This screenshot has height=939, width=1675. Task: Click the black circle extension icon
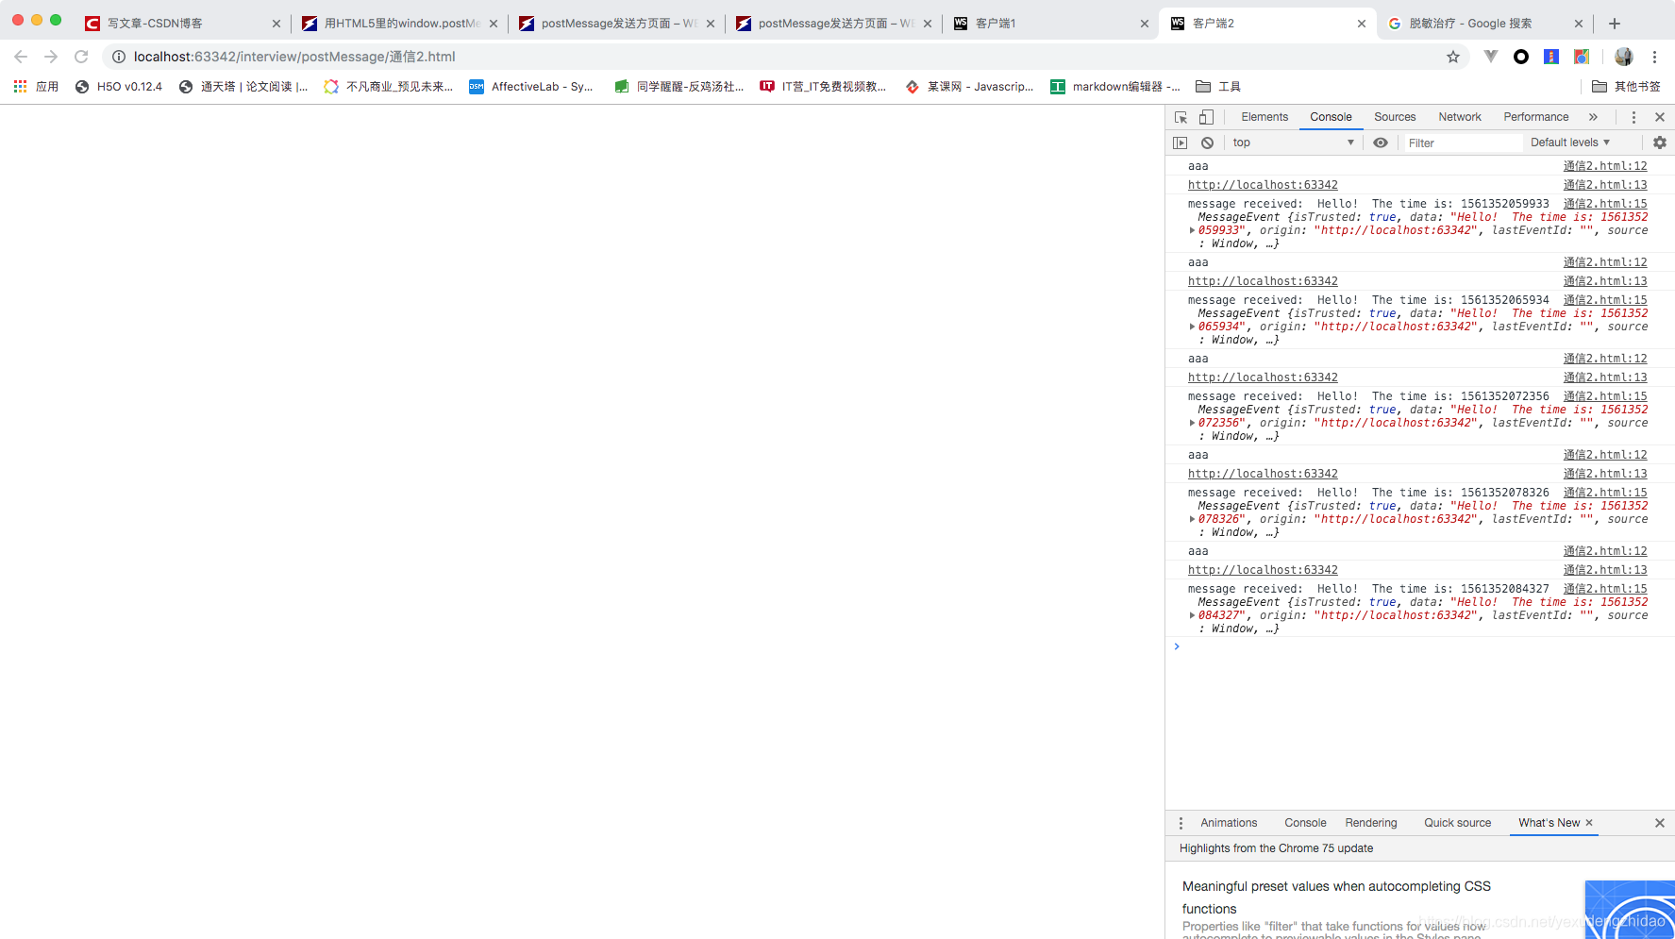(1521, 57)
